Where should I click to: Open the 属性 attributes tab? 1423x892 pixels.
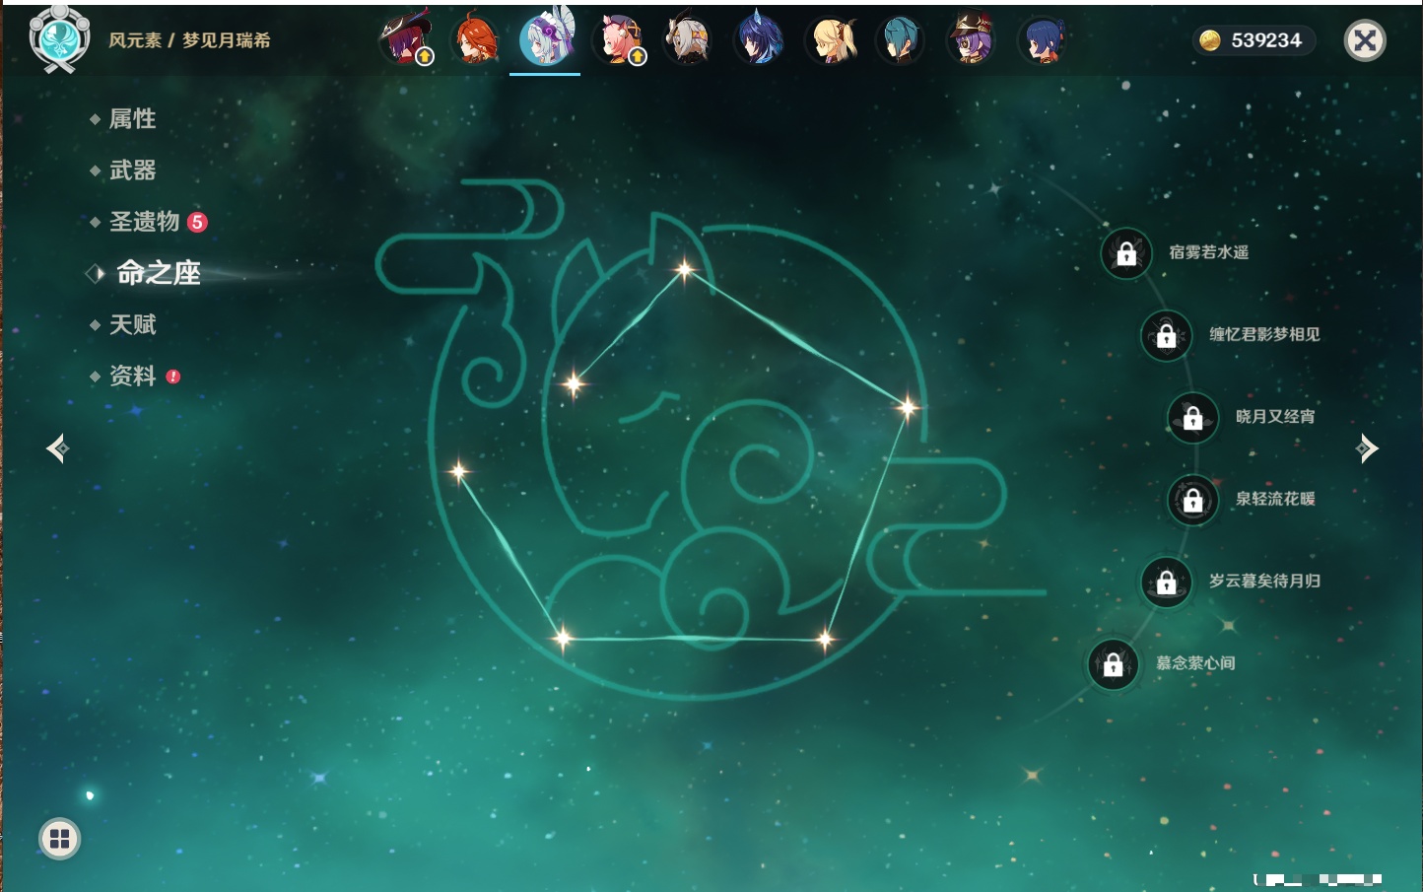coord(132,119)
